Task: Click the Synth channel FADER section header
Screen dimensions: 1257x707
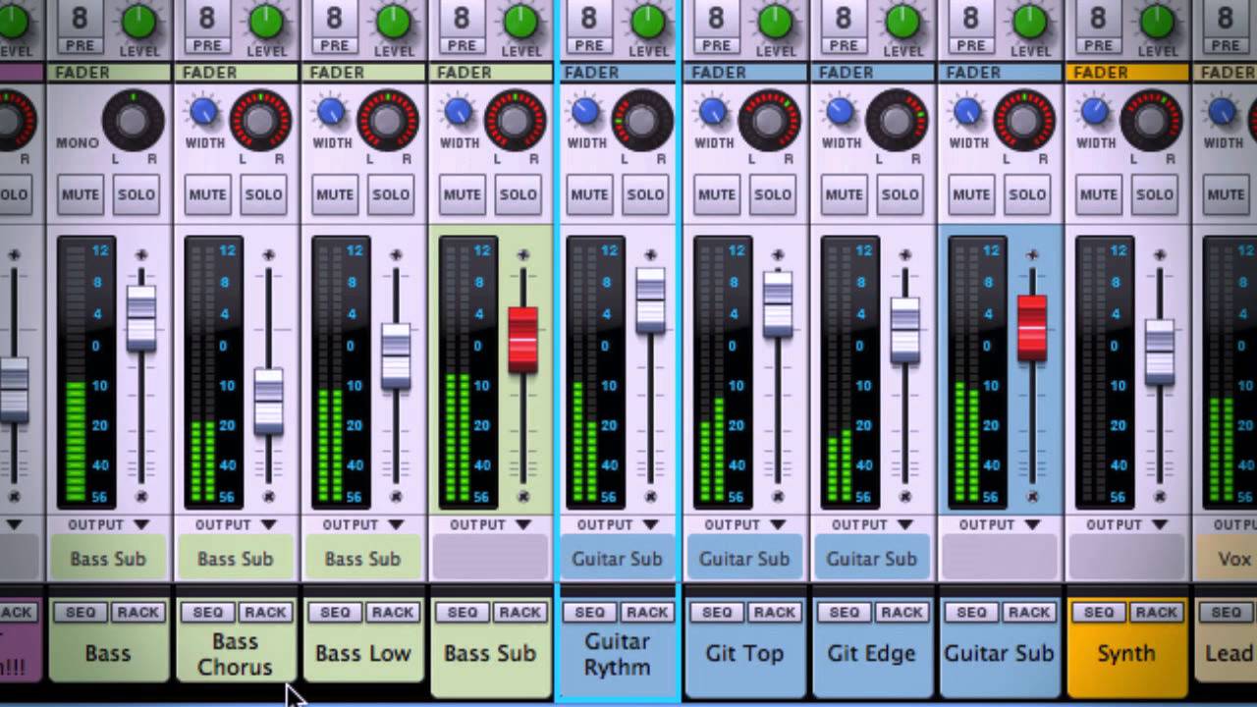Action: pyautogui.click(x=1126, y=73)
